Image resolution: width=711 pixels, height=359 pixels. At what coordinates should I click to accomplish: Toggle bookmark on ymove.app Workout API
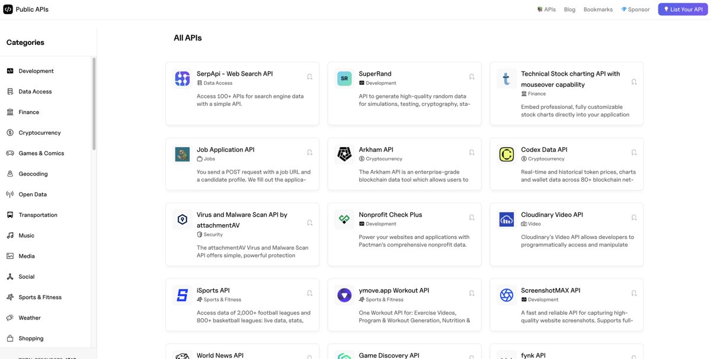coord(472,293)
